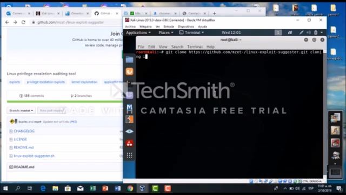The width and height of the screenshot is (346, 195).
Task: Open VirtualBox Máquina menu
Action: pos(145,27)
